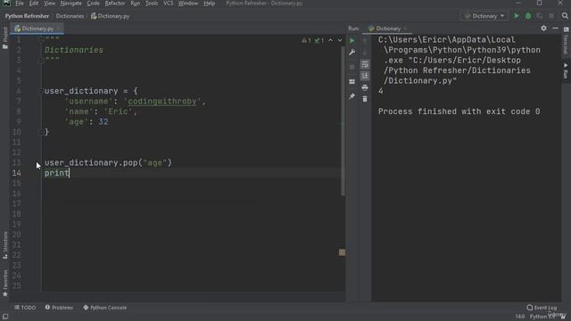
Task: Click the right sidebar Terminal button
Action: [x=566, y=40]
